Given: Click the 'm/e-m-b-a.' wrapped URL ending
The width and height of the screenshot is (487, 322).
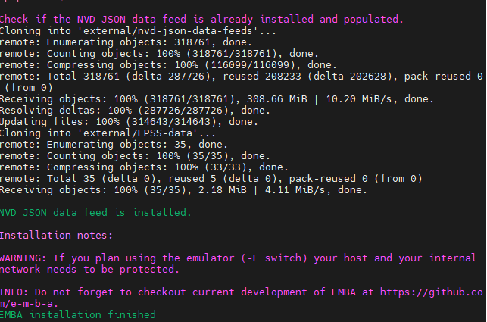Looking at the screenshot, I should [29, 304].
